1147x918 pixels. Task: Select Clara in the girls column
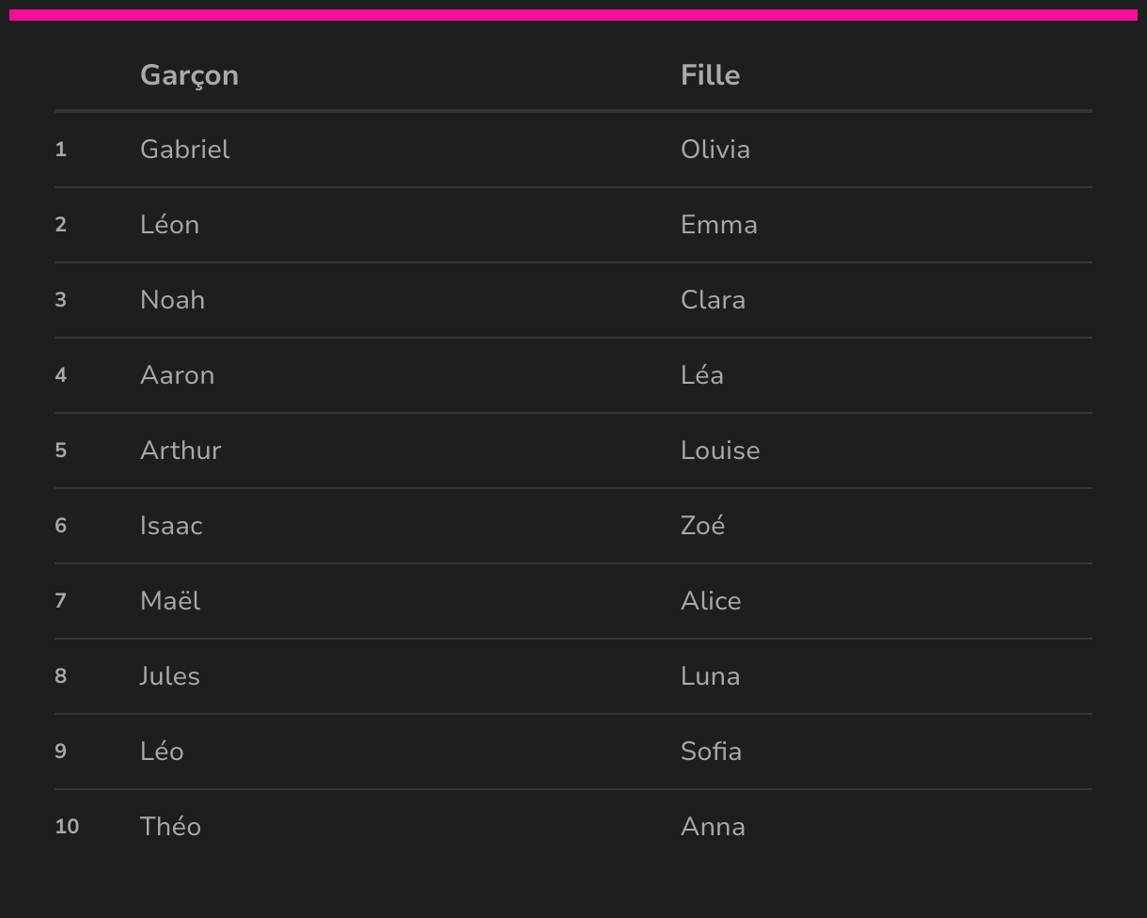(713, 300)
